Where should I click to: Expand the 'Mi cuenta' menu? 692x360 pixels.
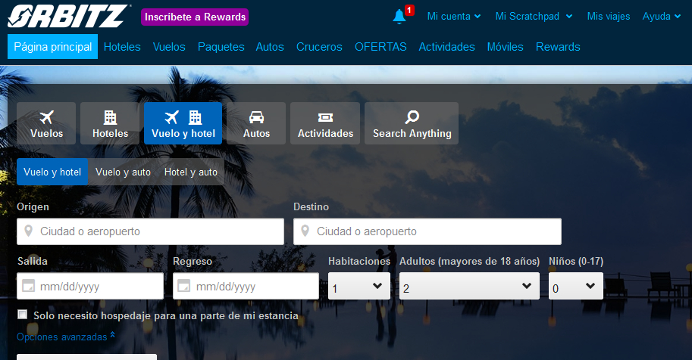pyautogui.click(x=453, y=16)
